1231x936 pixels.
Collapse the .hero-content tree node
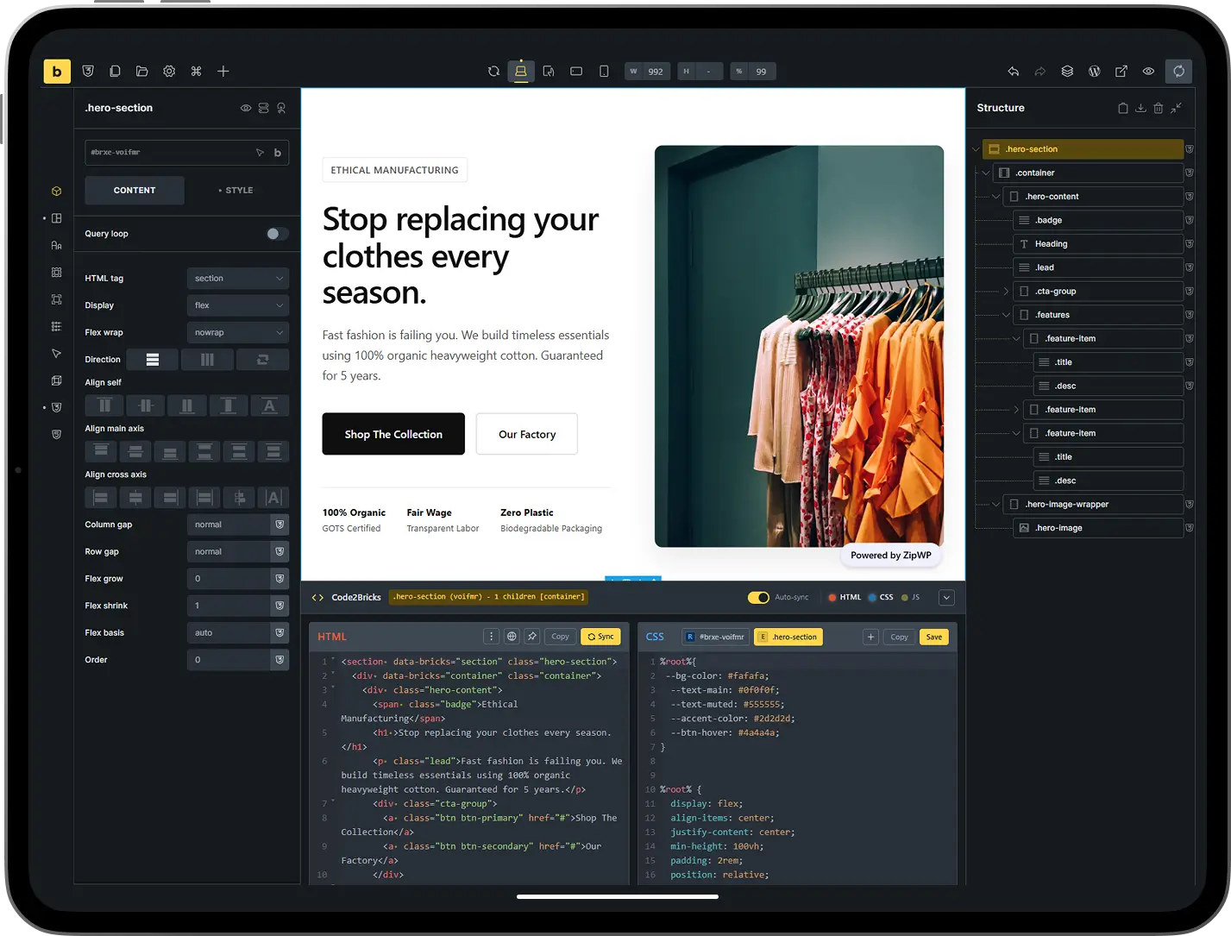[x=996, y=197]
